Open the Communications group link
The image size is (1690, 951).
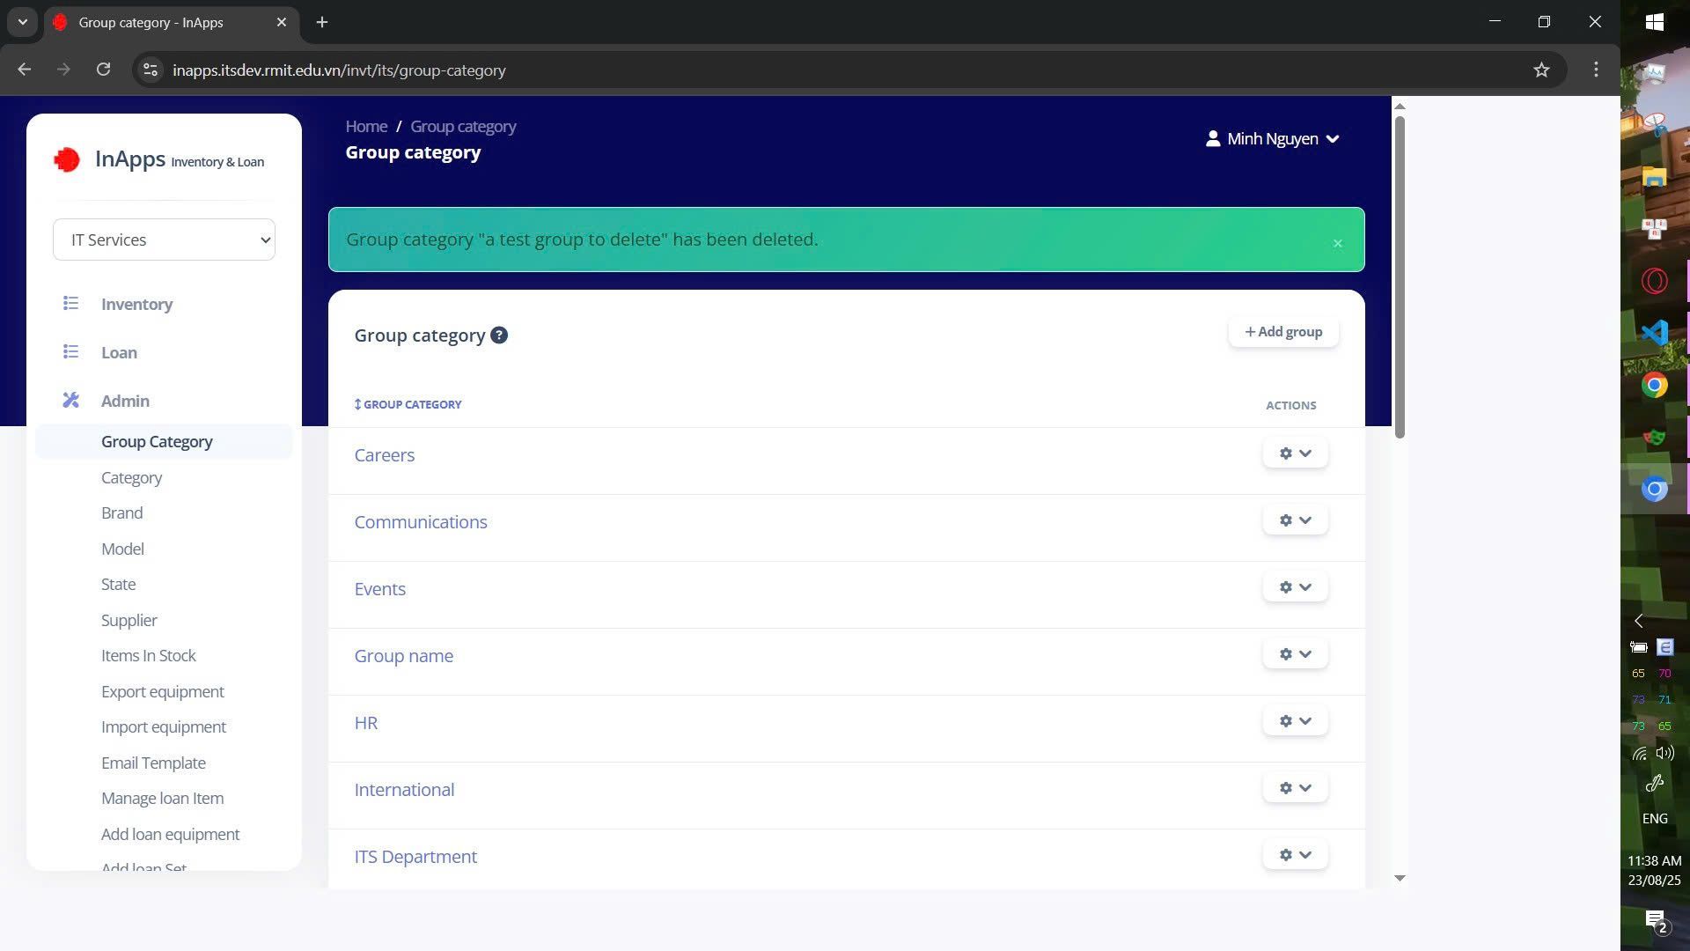(420, 522)
